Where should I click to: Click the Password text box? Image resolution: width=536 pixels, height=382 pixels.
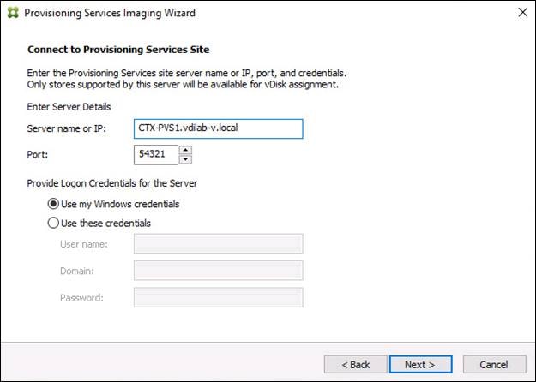(219, 297)
